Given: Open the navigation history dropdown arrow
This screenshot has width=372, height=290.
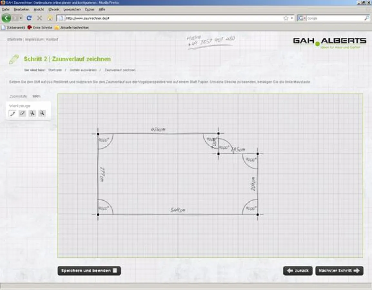Looking at the screenshot, I should click(21, 18).
